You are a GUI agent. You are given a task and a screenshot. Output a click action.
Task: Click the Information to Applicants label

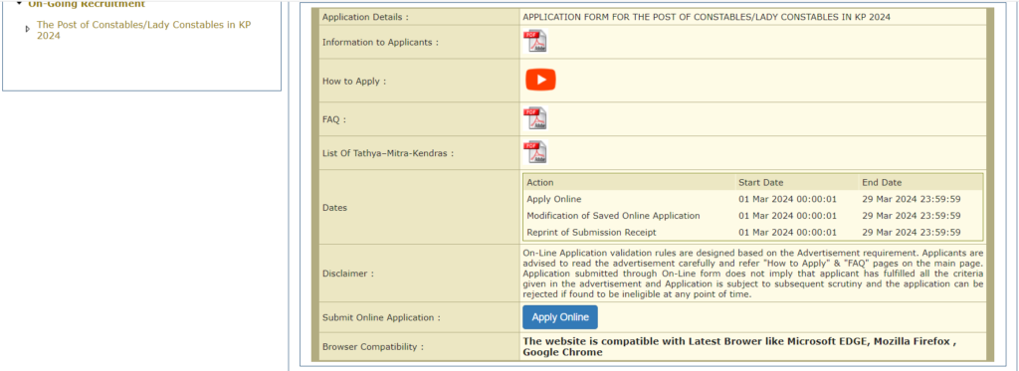tap(380, 42)
